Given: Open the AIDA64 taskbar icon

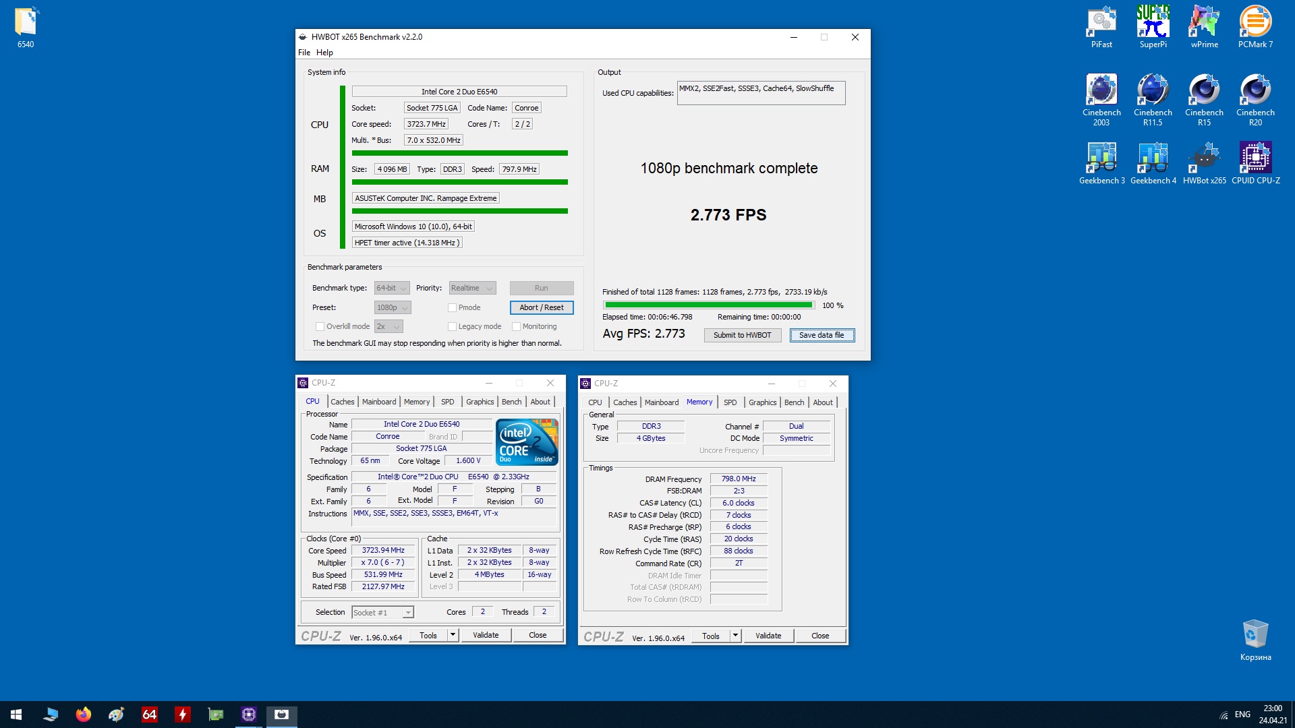Looking at the screenshot, I should pyautogui.click(x=150, y=715).
